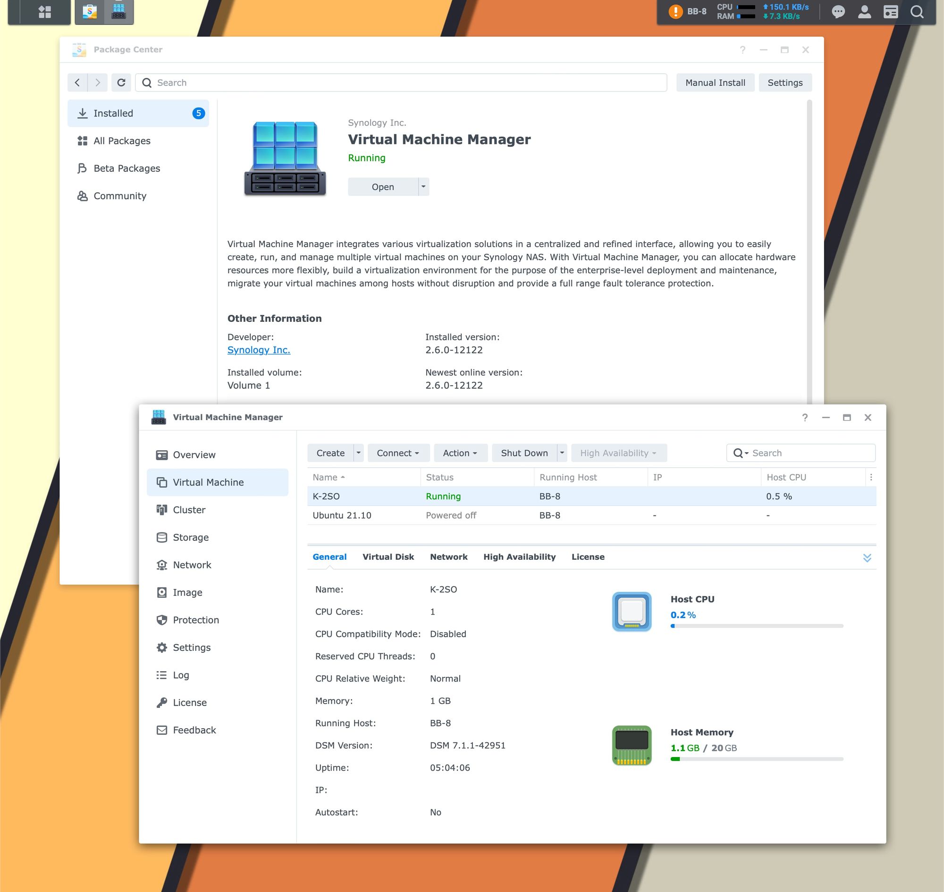Open the Image section of VMM
Screen dimensions: 944x892
pyautogui.click(x=187, y=592)
